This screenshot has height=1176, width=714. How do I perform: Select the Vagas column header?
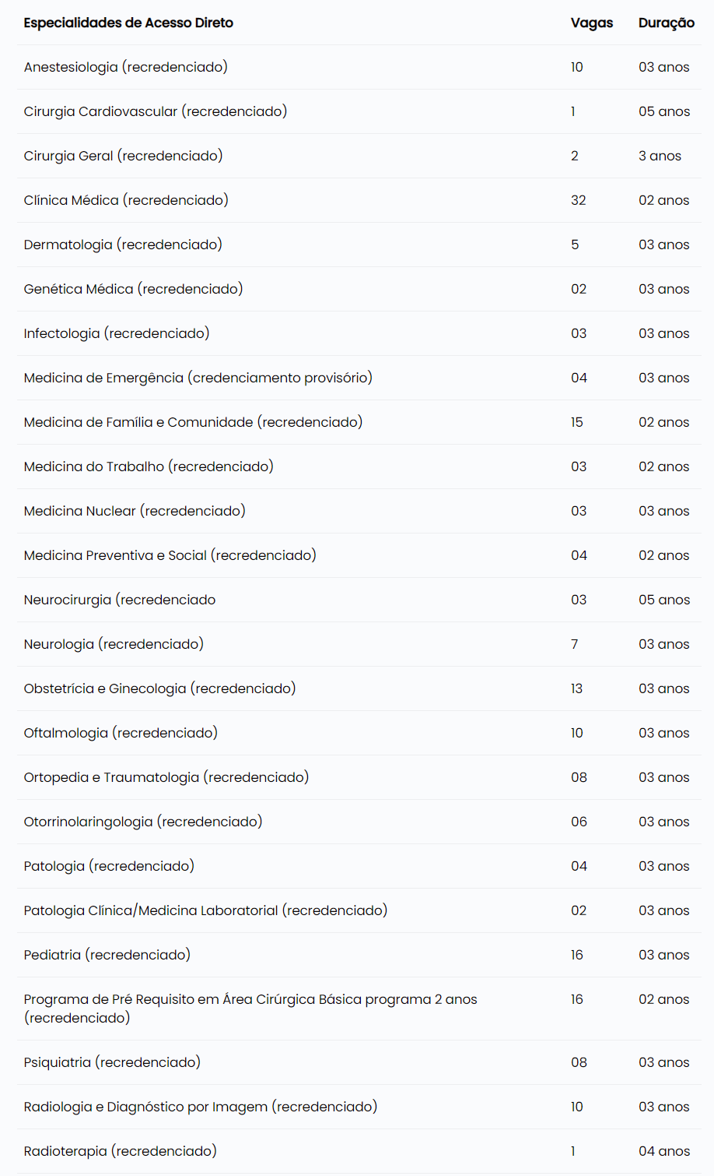(x=592, y=23)
